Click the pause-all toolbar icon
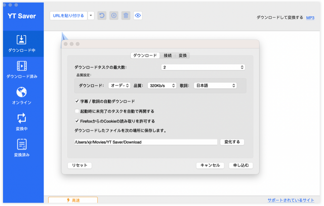The height and width of the screenshot is (206, 324). (113, 16)
